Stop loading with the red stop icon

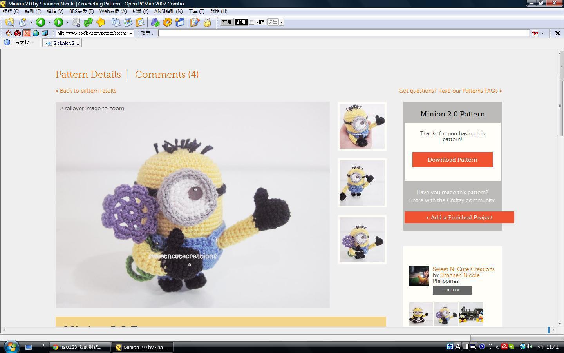click(x=17, y=33)
